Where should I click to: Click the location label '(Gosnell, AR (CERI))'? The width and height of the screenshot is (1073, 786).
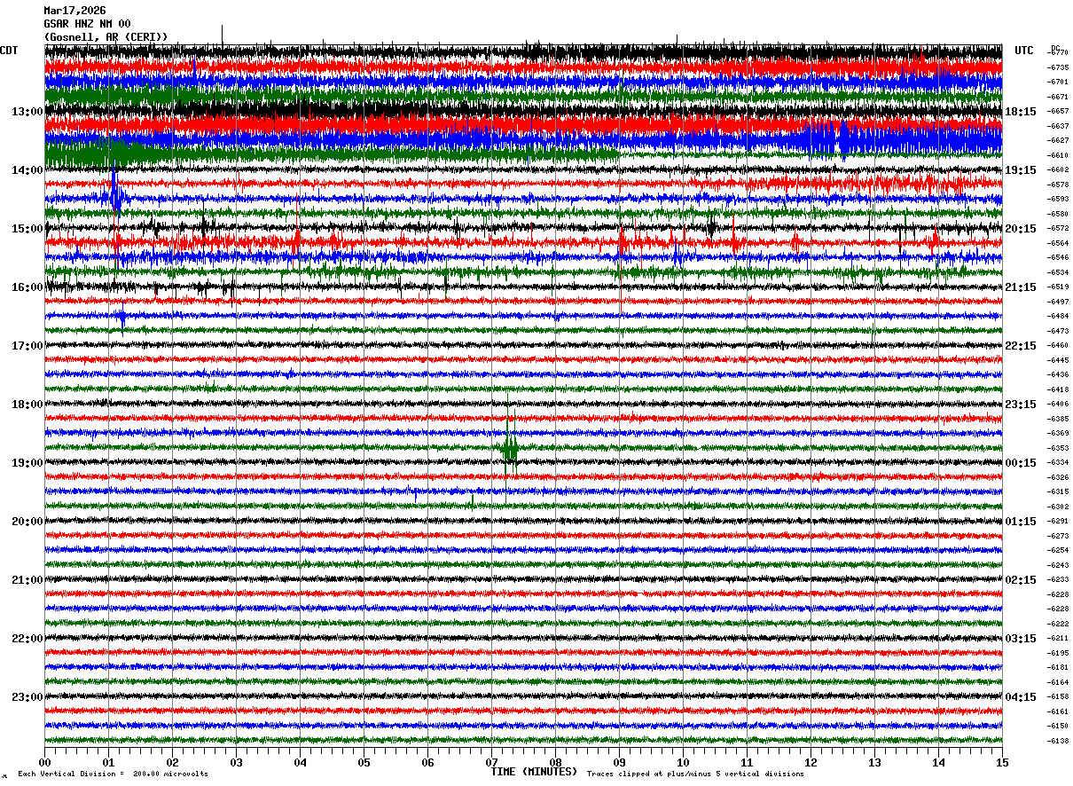[106, 36]
